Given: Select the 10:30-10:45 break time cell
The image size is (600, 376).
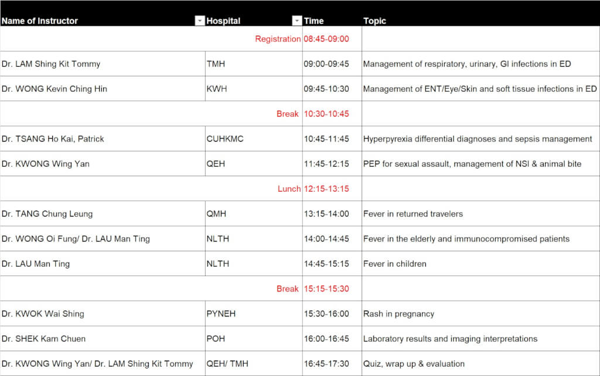Looking at the screenshot, I should point(326,114).
